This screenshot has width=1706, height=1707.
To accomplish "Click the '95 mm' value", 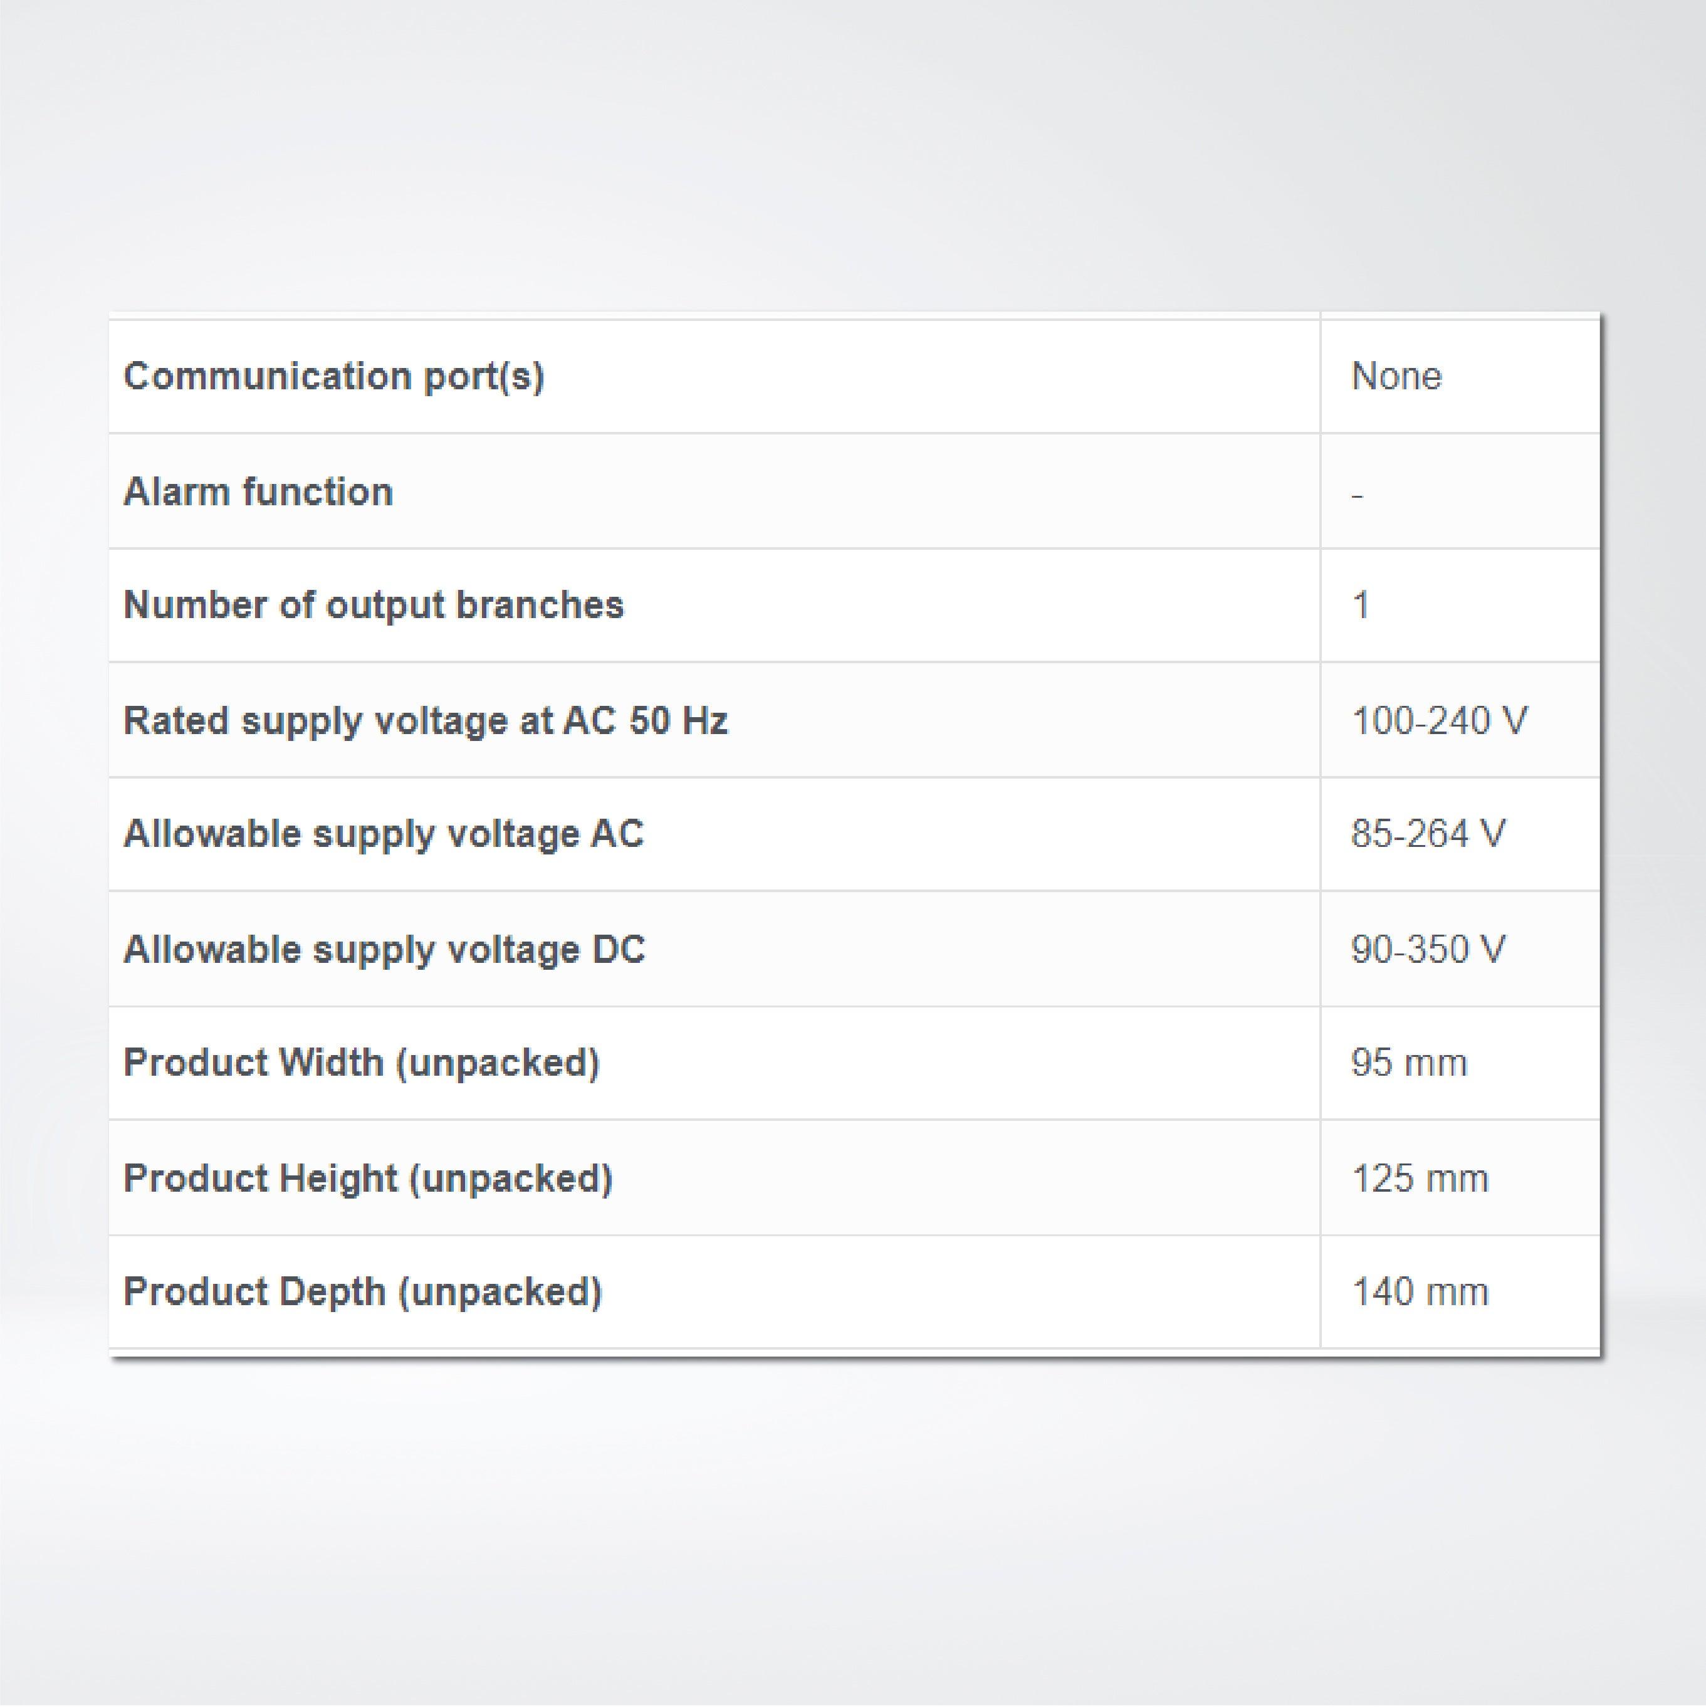I will point(1409,1063).
